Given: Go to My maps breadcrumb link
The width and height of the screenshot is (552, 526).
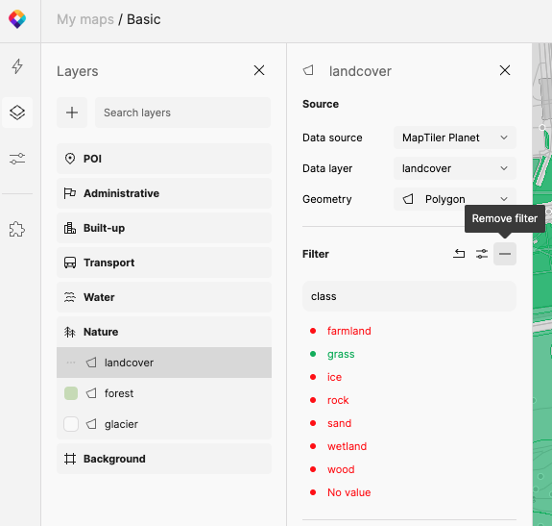Looking at the screenshot, I should (x=85, y=19).
